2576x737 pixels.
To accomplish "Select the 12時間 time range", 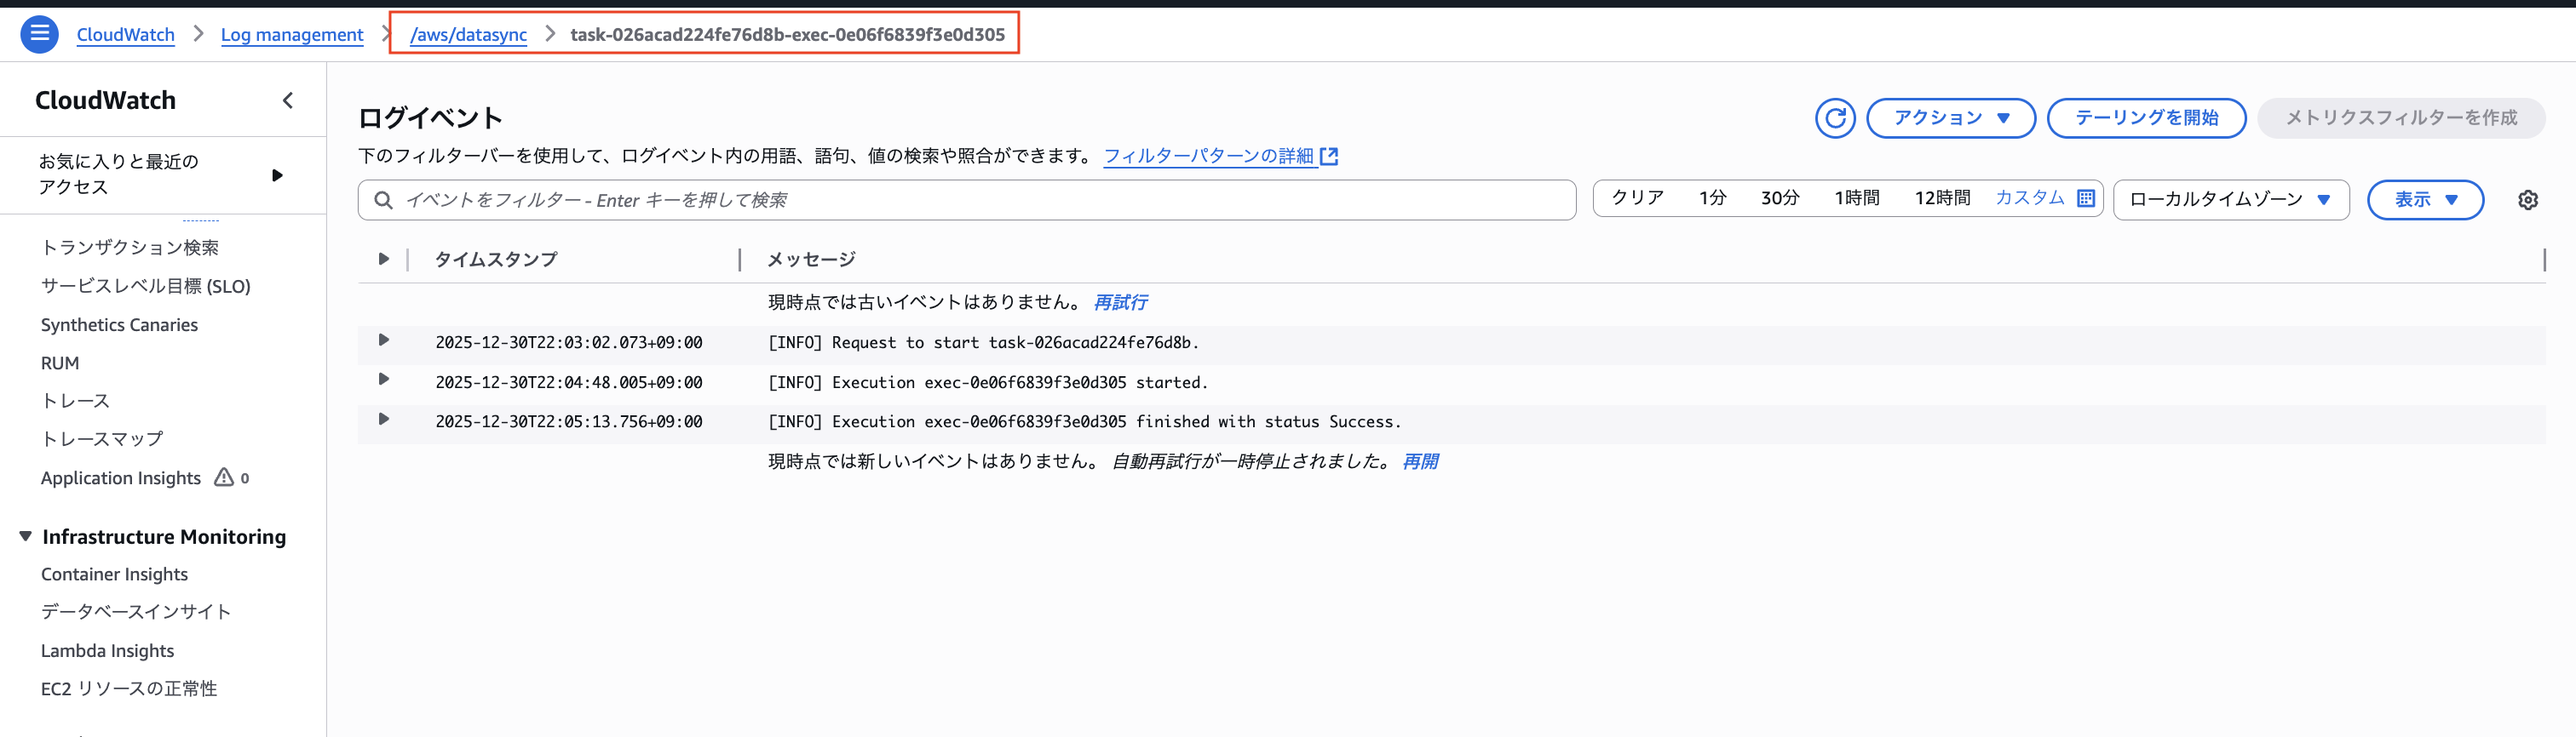I will [x=1942, y=197].
